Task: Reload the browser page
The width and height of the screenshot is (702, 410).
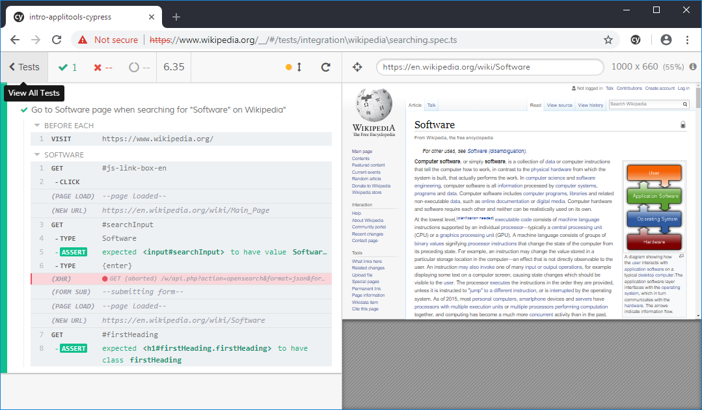Action: point(57,40)
